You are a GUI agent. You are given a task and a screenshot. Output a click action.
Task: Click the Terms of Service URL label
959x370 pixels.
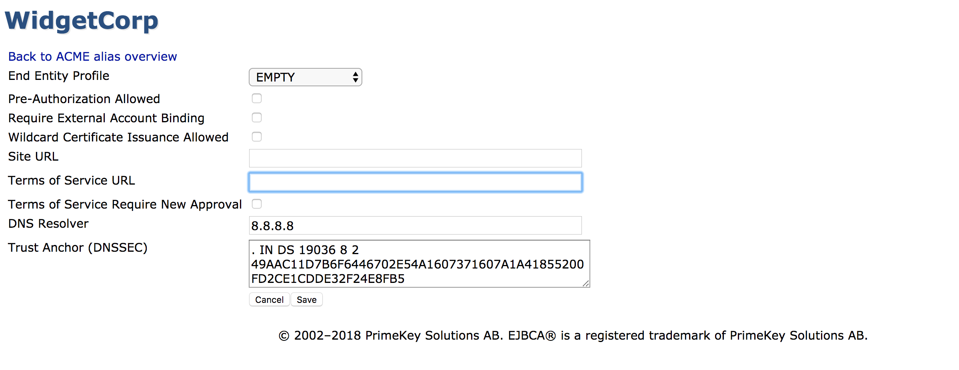(x=72, y=181)
